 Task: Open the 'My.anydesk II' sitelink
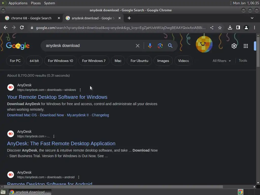(x=78, y=115)
